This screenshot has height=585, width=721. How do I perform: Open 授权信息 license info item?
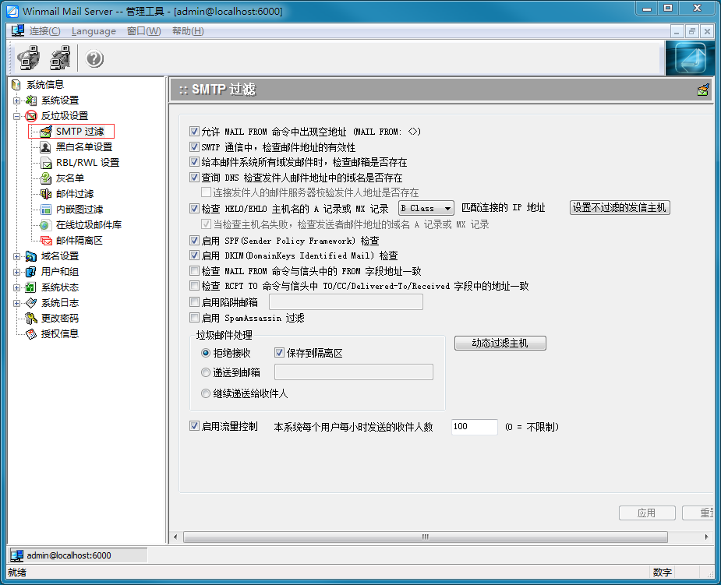(x=59, y=334)
